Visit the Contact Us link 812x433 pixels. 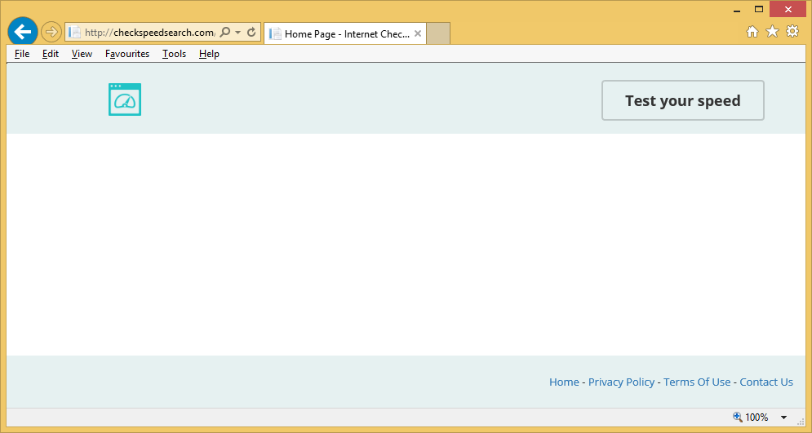tap(766, 382)
